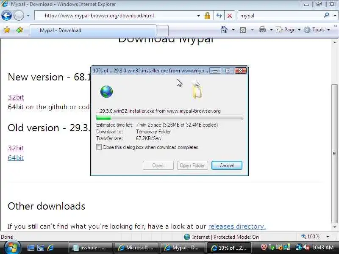Click the 64bit link under Old version
Screen dimensions: 339x254
pyautogui.click(x=16, y=158)
